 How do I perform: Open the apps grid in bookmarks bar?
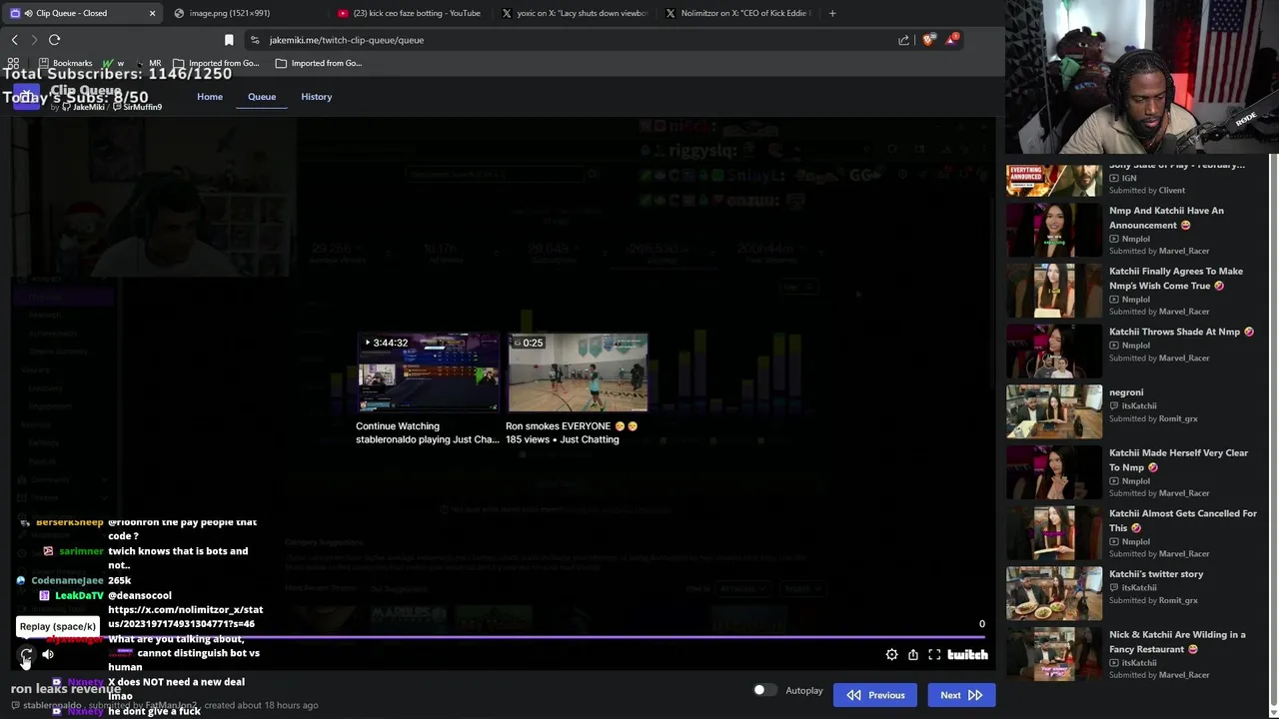pos(13,63)
